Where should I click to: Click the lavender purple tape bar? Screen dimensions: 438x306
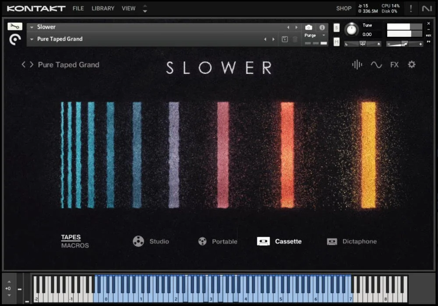[x=174, y=155]
